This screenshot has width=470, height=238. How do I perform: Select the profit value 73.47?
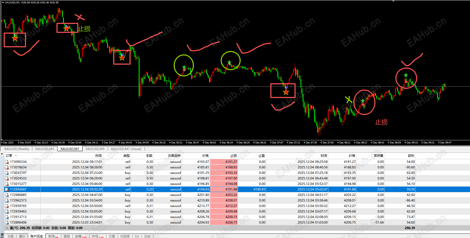point(411,217)
